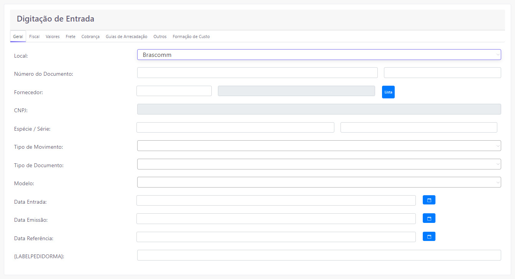The height and width of the screenshot is (279, 515).
Task: Open the Frete tab
Action: (70, 37)
